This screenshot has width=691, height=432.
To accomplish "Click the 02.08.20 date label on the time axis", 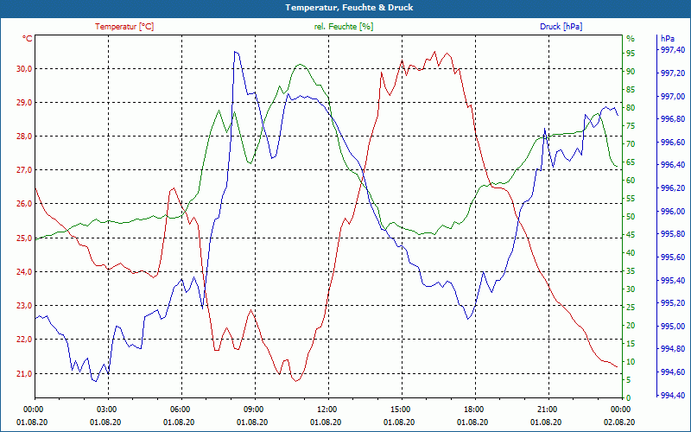I will pyautogui.click(x=619, y=422).
